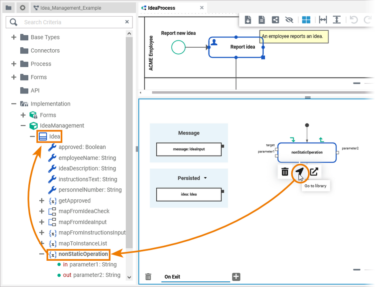Delete the nonStaticOperation node via trash icon
The height and width of the screenshot is (287, 375).
(x=285, y=172)
